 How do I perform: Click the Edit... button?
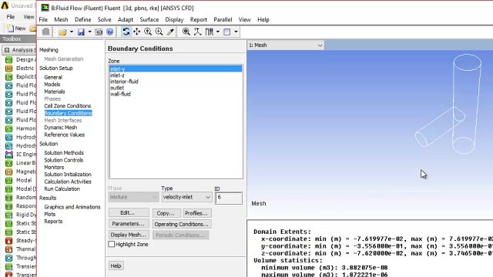pos(129,212)
